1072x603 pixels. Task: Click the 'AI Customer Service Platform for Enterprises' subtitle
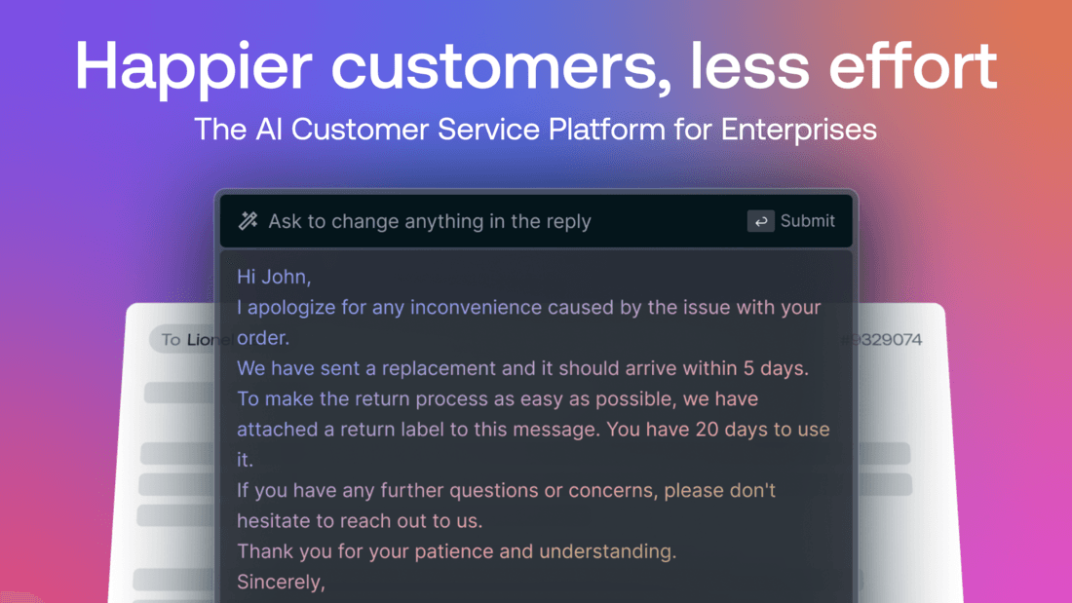[535, 130]
